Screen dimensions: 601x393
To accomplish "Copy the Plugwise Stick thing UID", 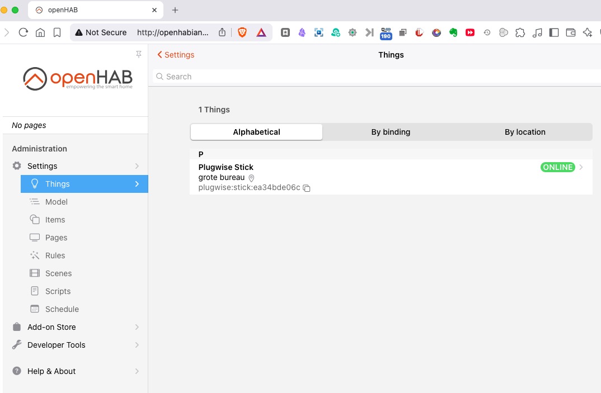I will click(307, 188).
